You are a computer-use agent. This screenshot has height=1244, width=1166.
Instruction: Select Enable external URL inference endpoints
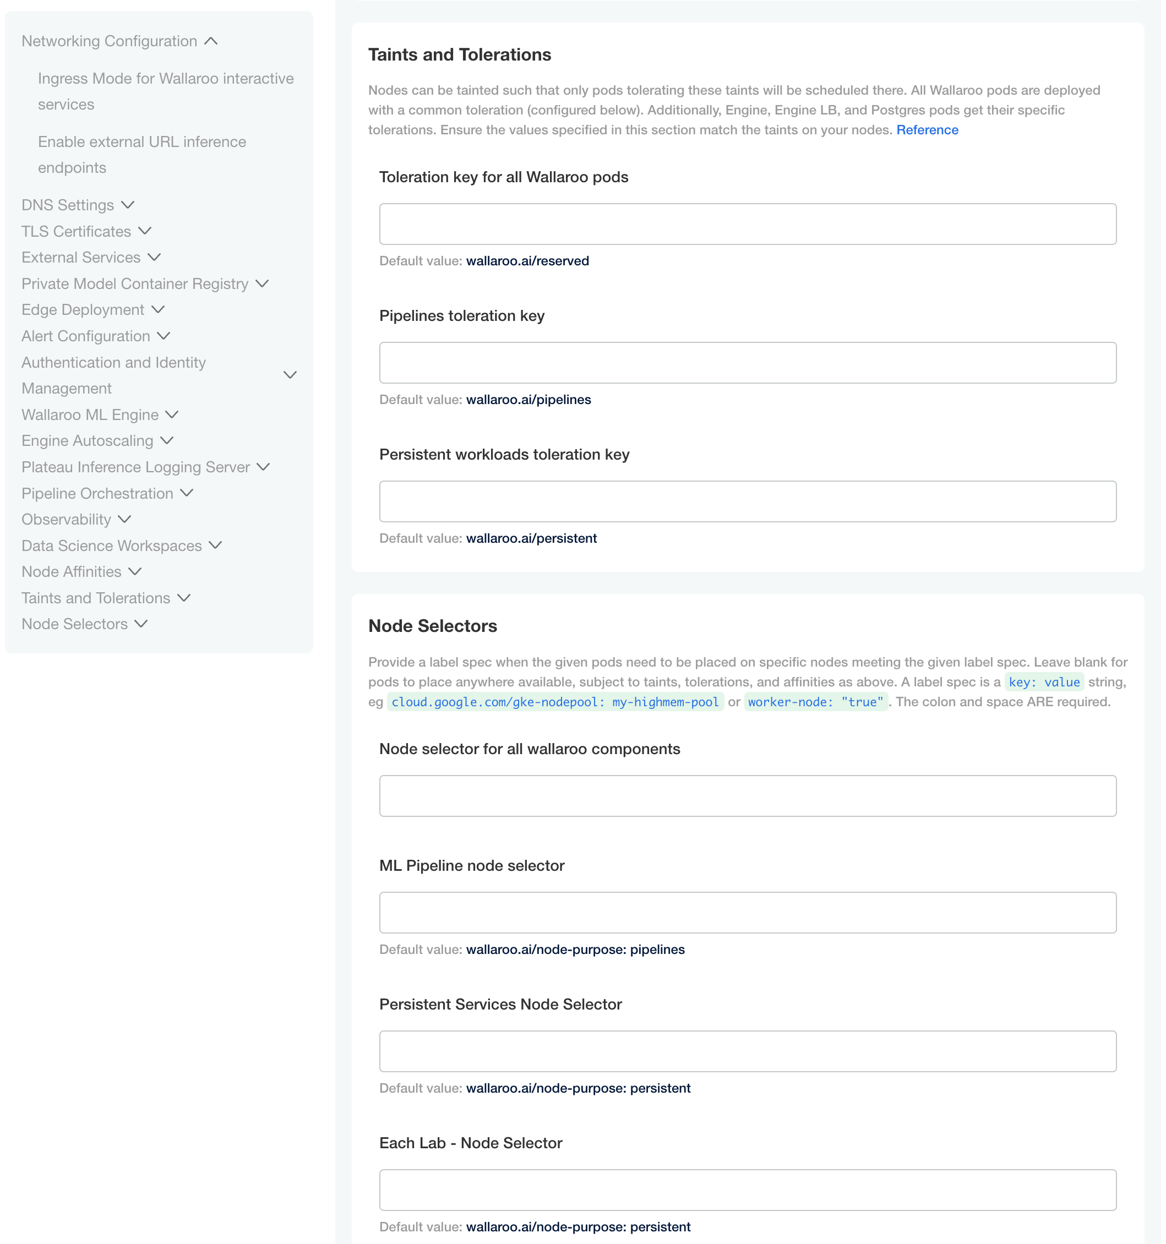(x=142, y=155)
